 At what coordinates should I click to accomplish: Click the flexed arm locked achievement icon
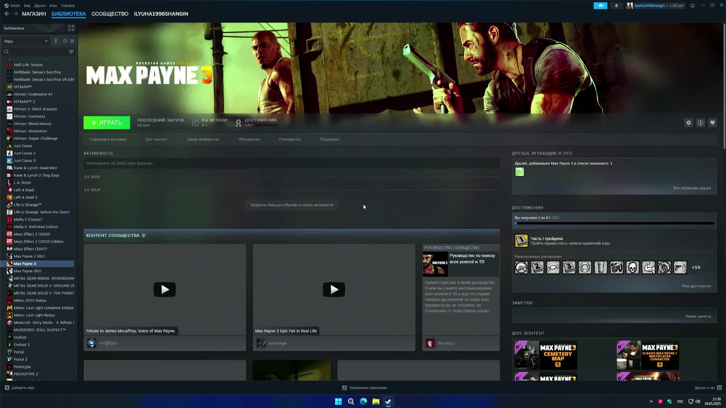coord(648,267)
